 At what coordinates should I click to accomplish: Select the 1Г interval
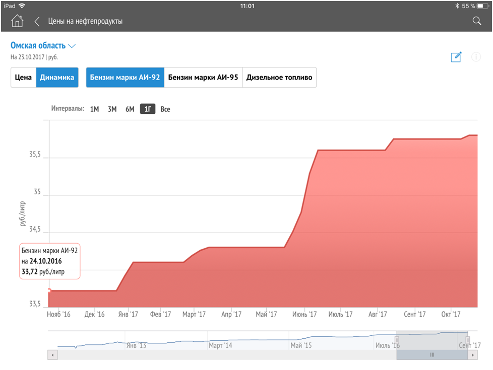pyautogui.click(x=147, y=109)
